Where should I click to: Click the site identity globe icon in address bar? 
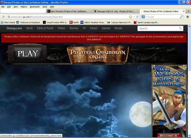(x=9, y=17)
